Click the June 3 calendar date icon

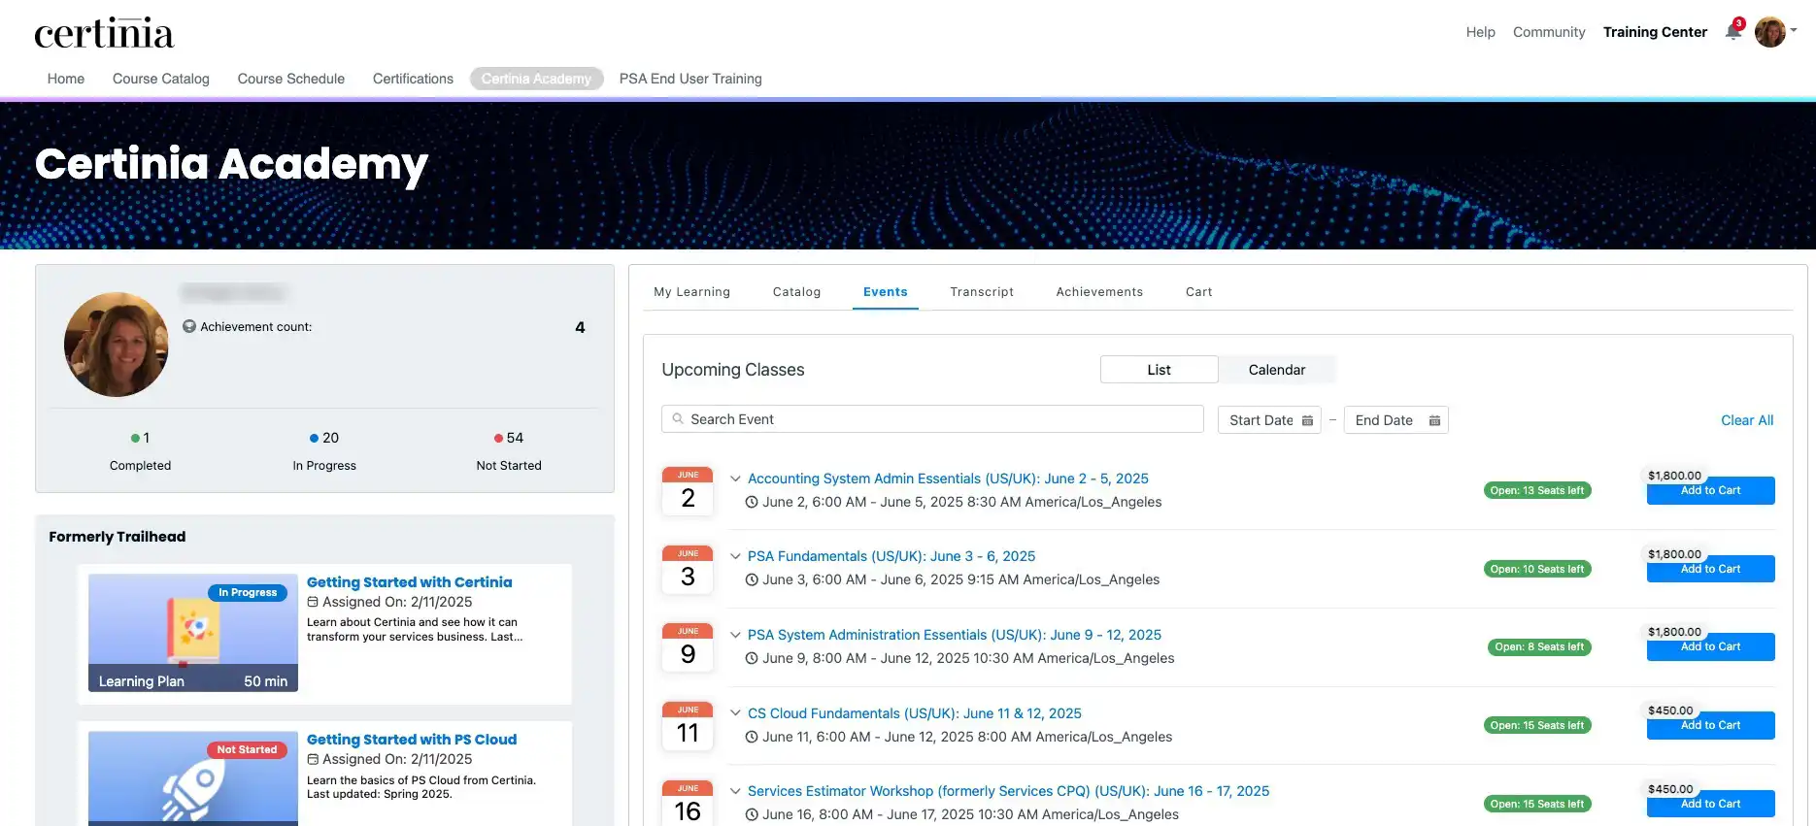click(688, 570)
